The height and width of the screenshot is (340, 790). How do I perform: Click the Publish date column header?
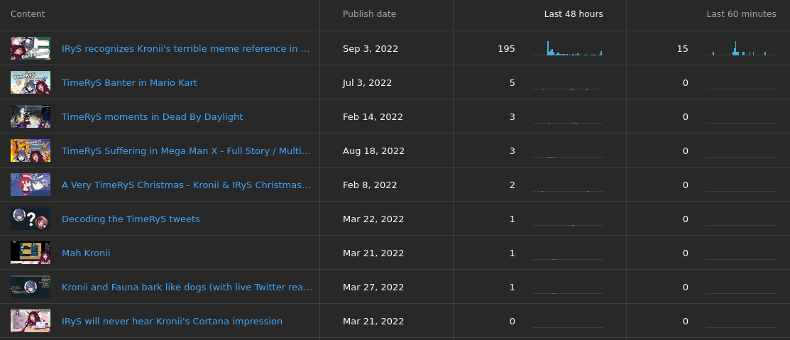369,14
